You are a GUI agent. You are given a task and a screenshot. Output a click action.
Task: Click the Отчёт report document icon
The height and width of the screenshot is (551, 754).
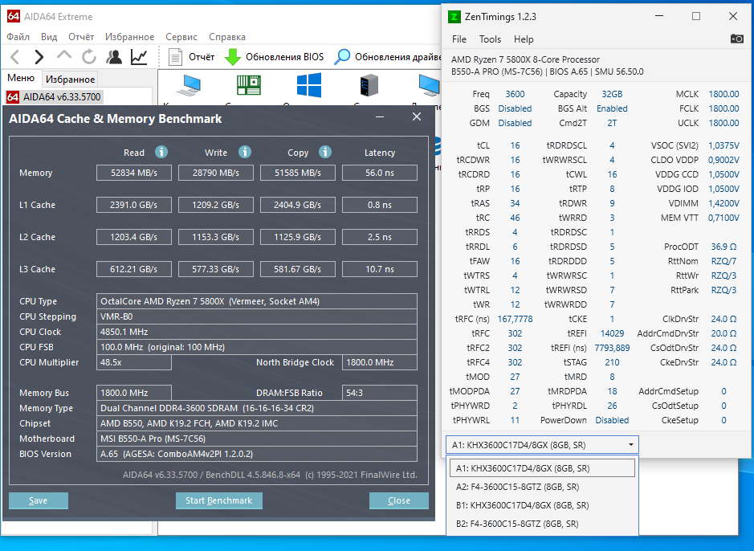click(176, 57)
